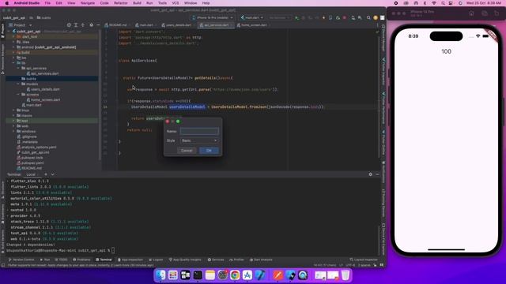
Task: Expand the android folder
Action: tap(14, 47)
